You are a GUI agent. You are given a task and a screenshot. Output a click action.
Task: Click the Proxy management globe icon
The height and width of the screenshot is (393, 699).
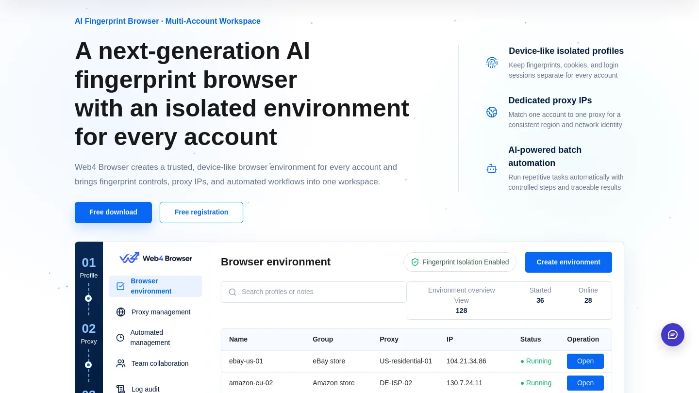(x=121, y=312)
